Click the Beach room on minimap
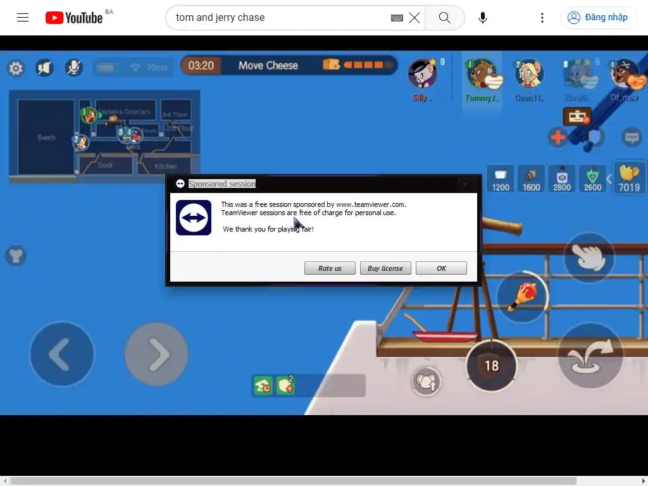 (x=46, y=137)
